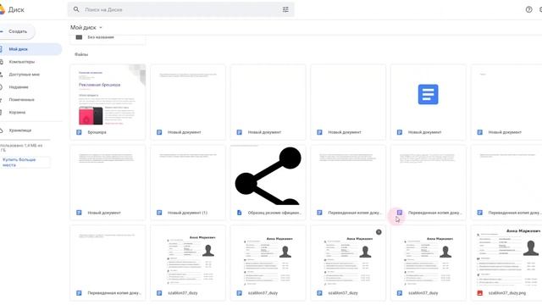The image size is (542, 305).
Task: Click file icon beside Образец резюме официан...
Action: [239, 213]
